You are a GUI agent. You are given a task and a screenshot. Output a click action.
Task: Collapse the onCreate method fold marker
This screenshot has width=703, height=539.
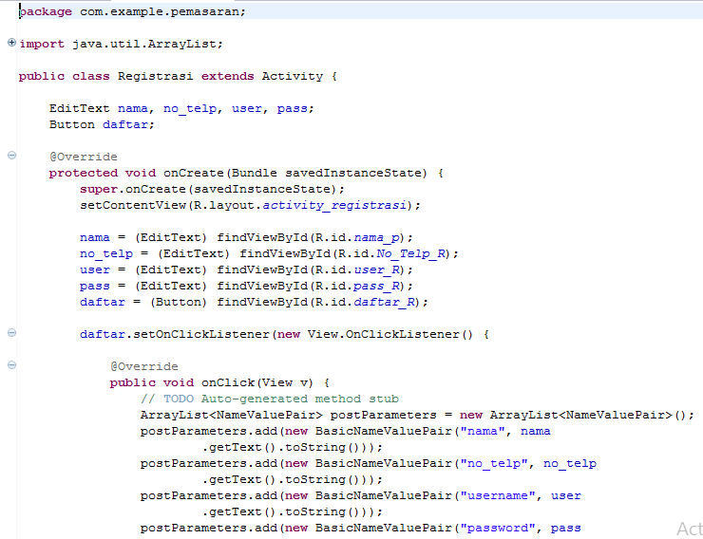[12, 156]
